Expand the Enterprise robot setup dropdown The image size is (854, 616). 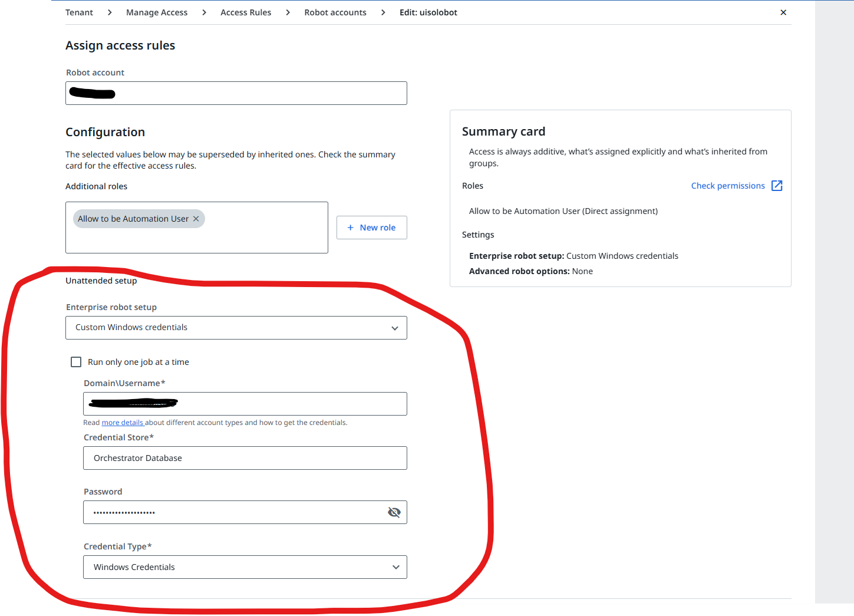(236, 328)
